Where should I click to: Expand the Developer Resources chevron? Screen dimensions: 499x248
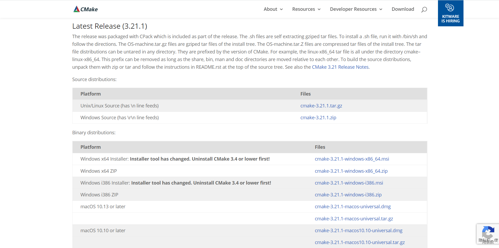coord(381,9)
